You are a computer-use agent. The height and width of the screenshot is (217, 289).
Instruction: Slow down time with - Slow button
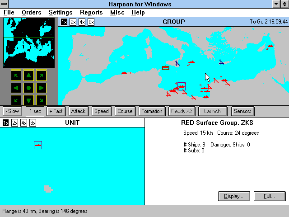[x=12, y=111]
